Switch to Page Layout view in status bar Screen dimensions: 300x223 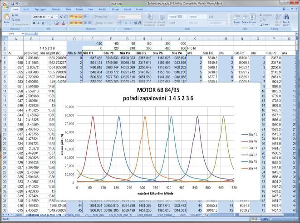pos(256,219)
